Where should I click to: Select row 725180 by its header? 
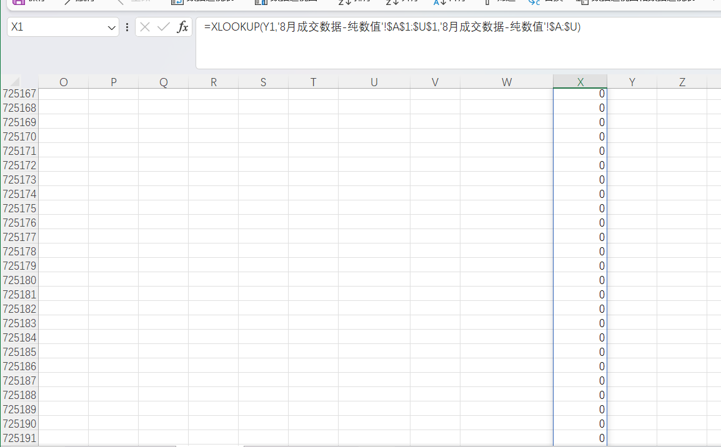point(19,280)
